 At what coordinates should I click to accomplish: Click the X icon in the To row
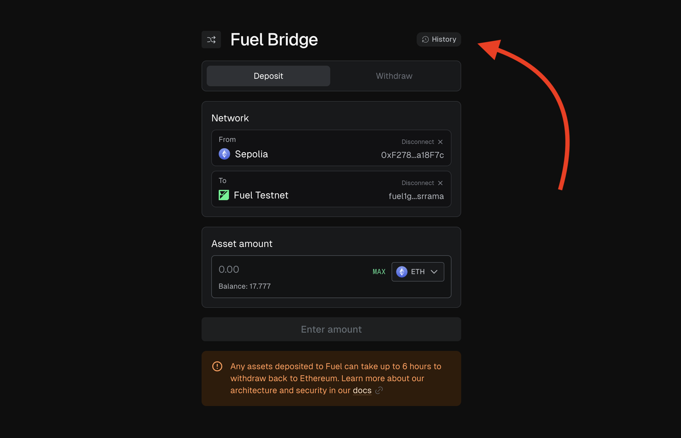pyautogui.click(x=440, y=183)
